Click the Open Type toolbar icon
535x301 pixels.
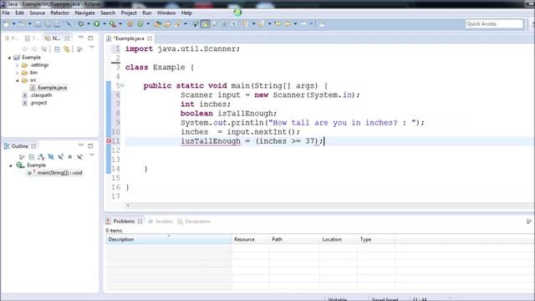pyautogui.click(x=158, y=24)
